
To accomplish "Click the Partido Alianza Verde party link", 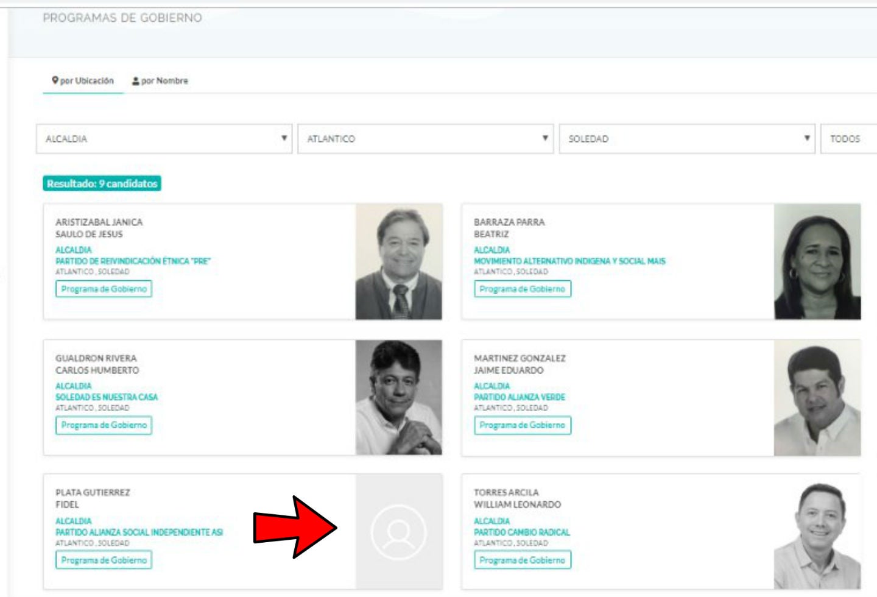I will click(520, 397).
